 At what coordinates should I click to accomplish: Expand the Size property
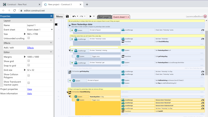pos(25,34)
